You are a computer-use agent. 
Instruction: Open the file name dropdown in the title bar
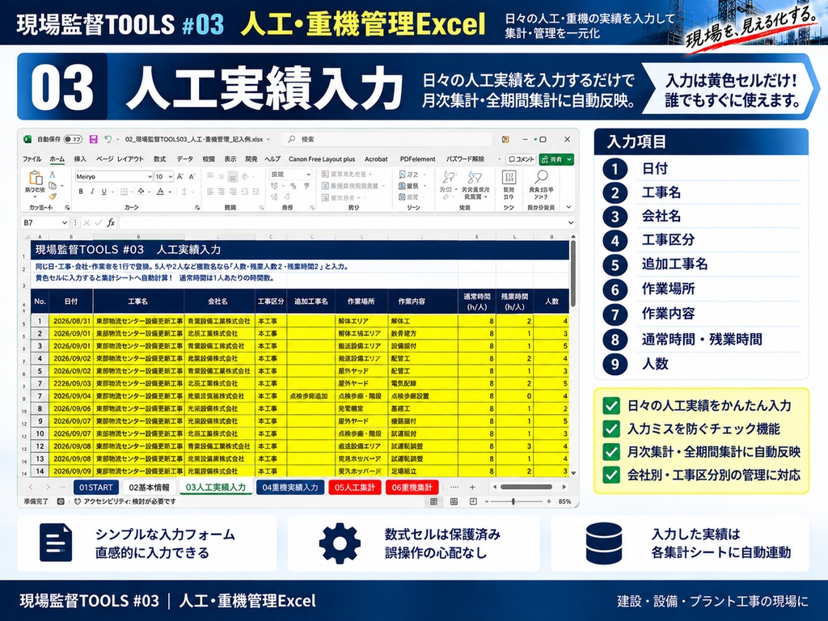(268, 139)
